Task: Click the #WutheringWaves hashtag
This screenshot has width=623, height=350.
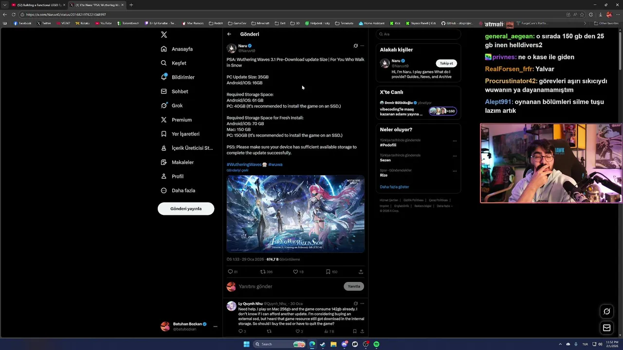Action: pos(244,164)
